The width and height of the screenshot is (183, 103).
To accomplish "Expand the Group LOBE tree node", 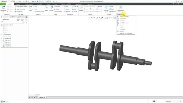I will 2,38.
